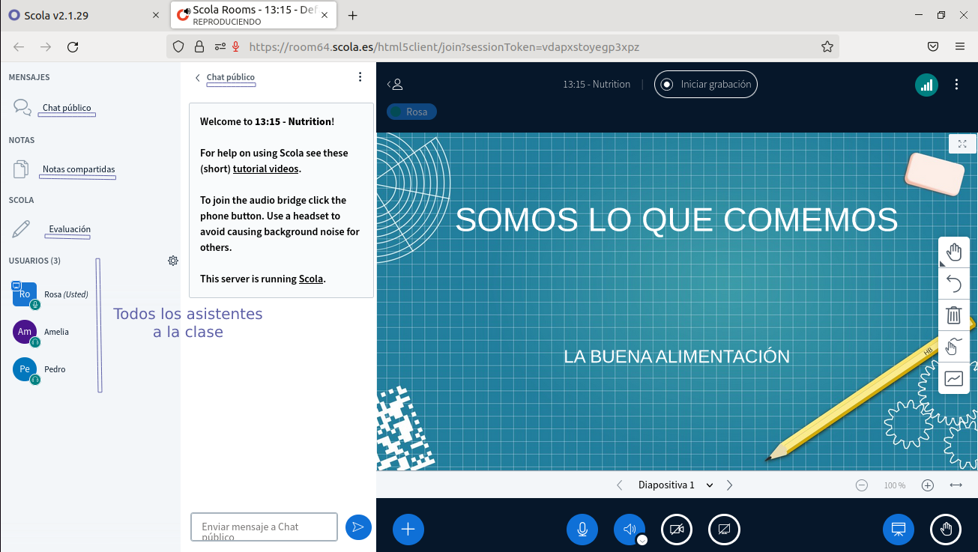Open Notas compartidas

[79, 169]
